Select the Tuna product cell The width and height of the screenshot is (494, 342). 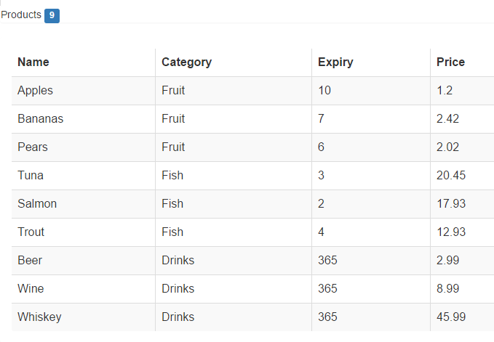[31, 176]
